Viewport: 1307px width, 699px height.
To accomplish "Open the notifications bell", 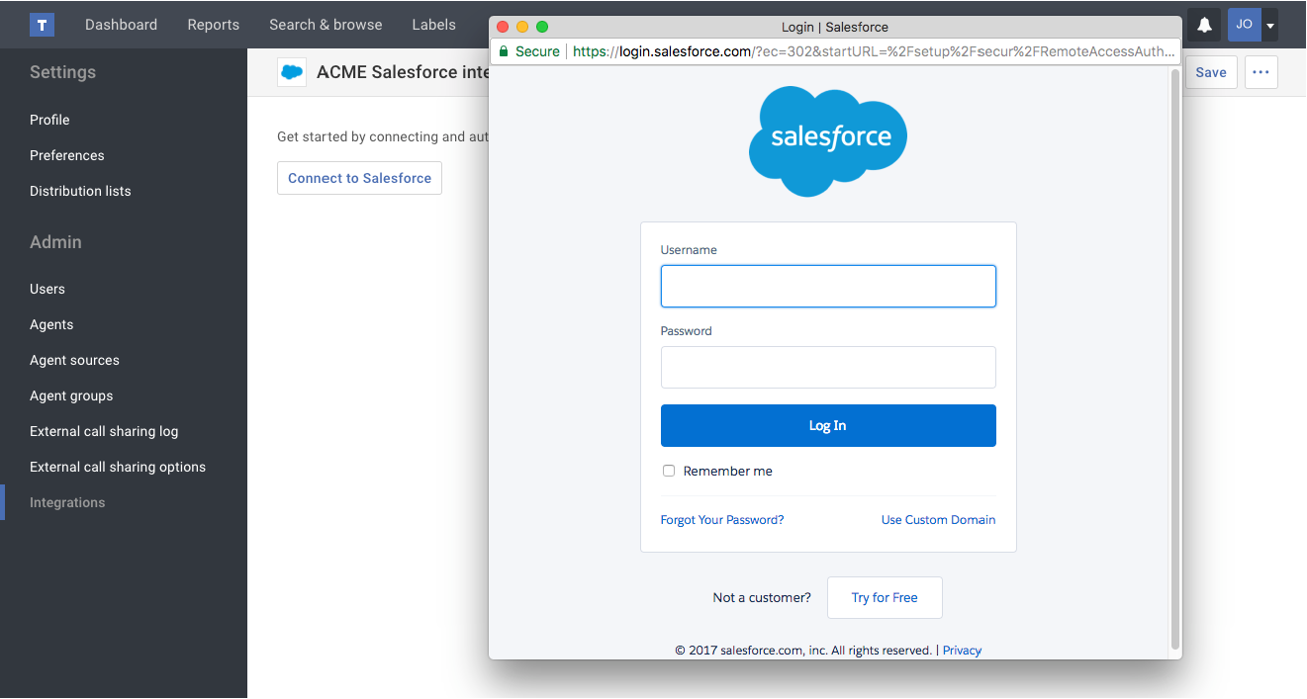I will click(x=1203, y=24).
